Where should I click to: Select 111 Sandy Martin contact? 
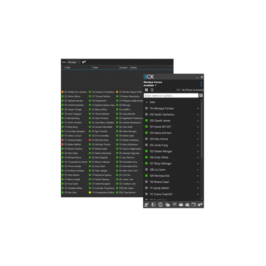pos(172,188)
